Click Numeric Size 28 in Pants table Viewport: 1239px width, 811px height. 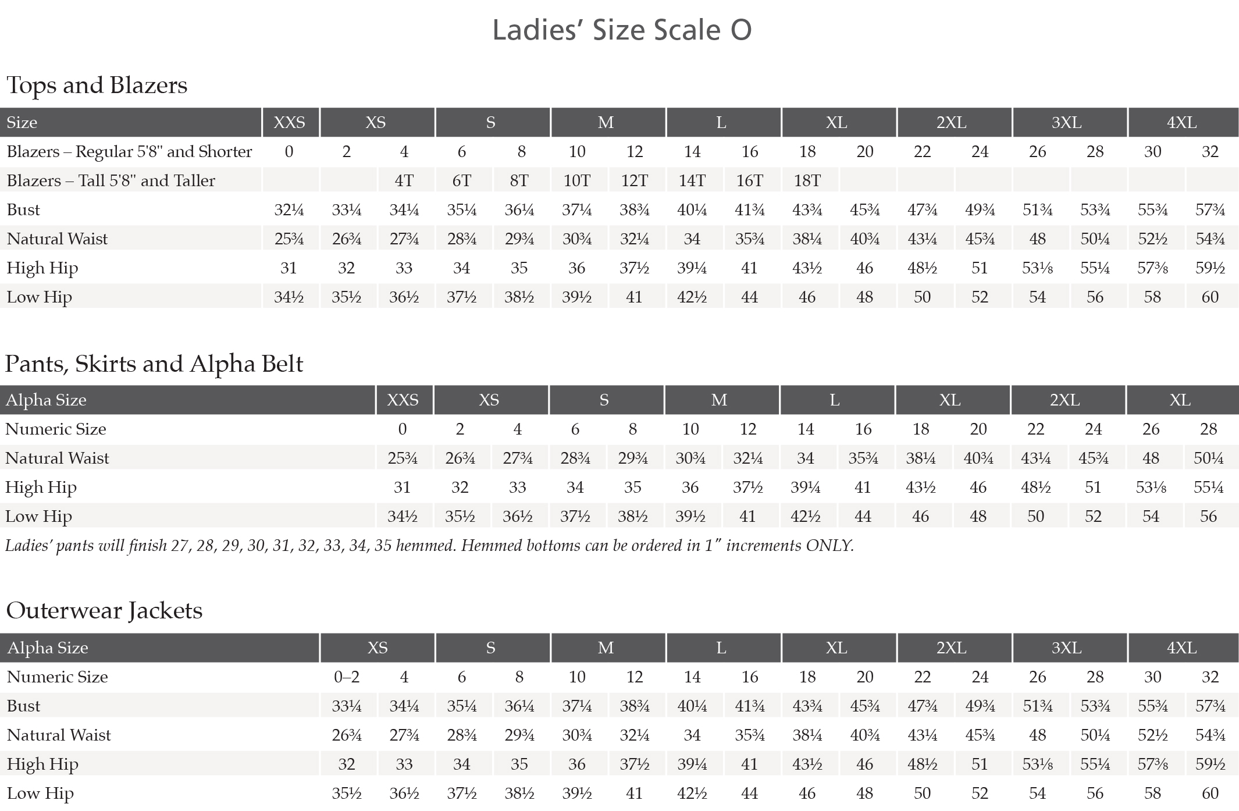[x=1208, y=429]
